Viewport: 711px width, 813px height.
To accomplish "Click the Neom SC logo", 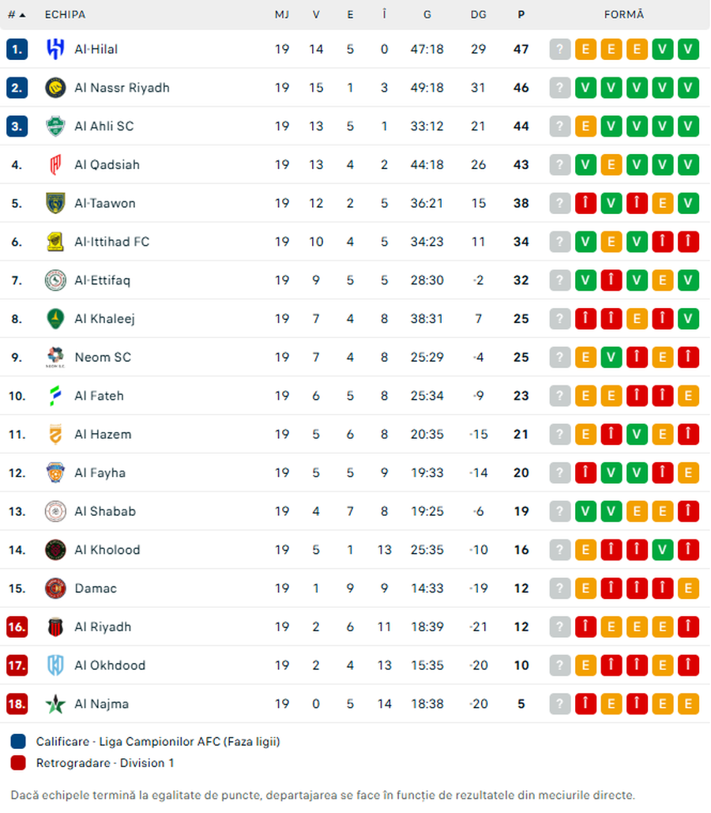I will coord(55,357).
